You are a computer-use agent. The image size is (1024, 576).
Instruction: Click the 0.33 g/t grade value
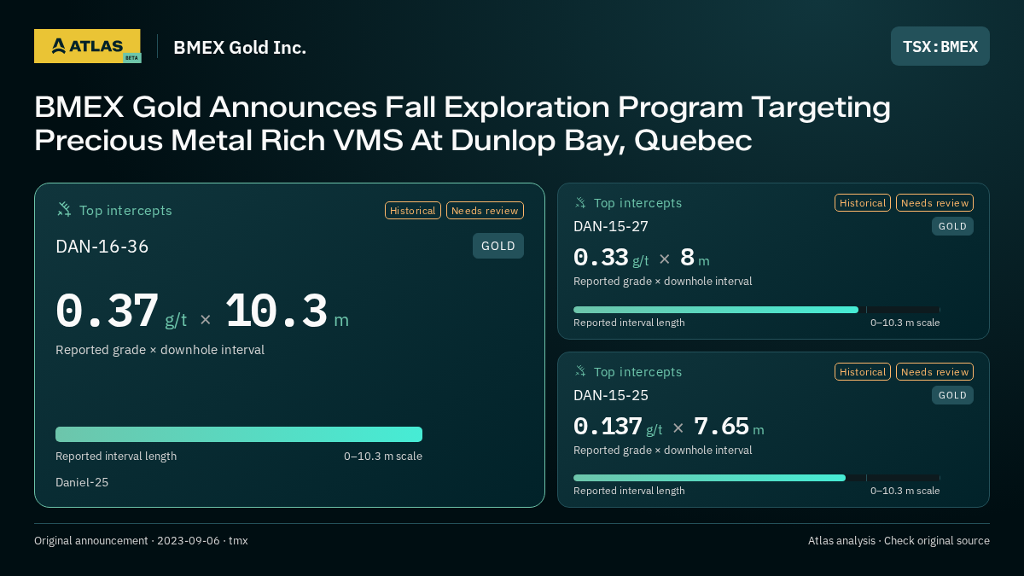[611, 258]
